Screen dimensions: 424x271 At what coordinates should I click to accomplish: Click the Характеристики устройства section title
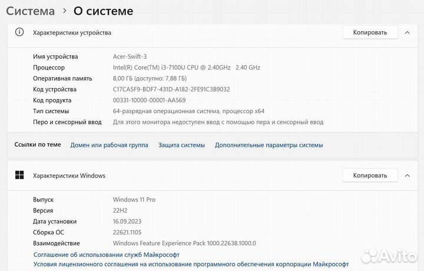click(x=72, y=33)
